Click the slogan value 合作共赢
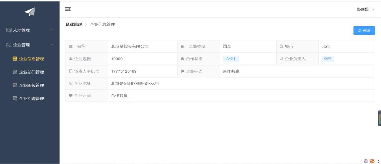 point(231,71)
